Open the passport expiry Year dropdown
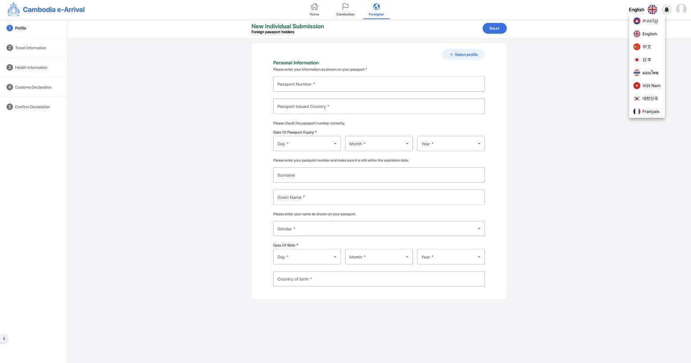 [451, 143]
